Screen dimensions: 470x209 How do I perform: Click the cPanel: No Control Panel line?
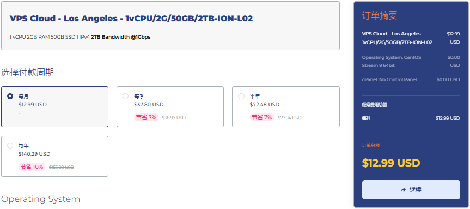(x=389, y=79)
